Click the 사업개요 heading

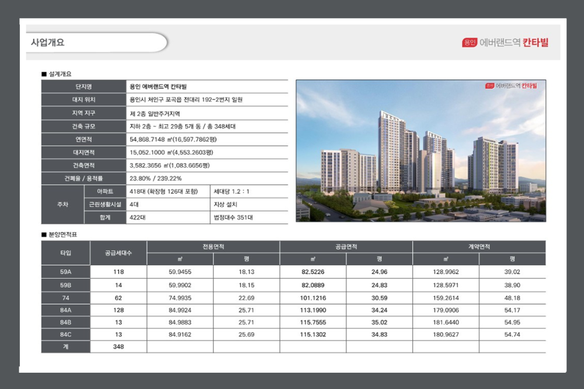48,43
